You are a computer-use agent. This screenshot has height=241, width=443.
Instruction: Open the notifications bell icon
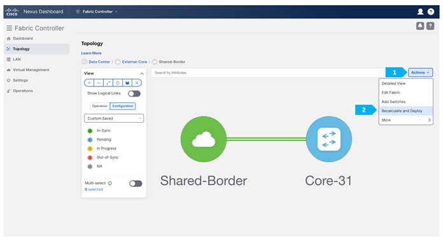click(420, 26)
